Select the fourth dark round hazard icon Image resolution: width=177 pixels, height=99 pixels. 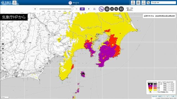[x=116, y=9]
